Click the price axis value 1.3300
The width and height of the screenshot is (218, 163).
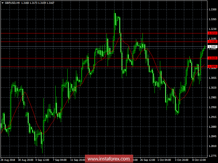coord(213,10)
